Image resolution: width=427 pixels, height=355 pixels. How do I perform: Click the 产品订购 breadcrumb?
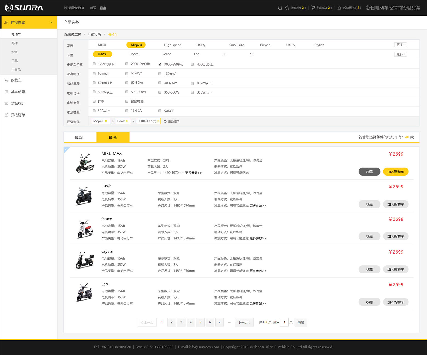[94, 34]
